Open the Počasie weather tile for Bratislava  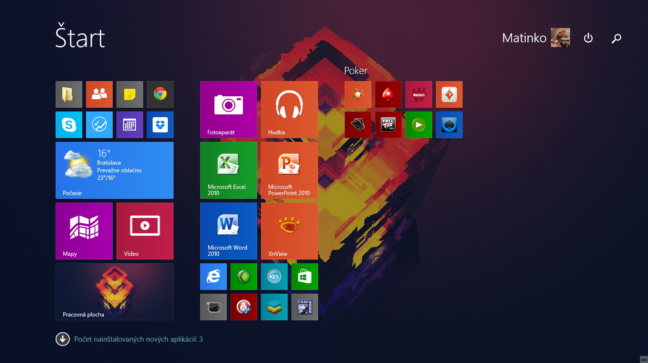pyautogui.click(x=115, y=170)
